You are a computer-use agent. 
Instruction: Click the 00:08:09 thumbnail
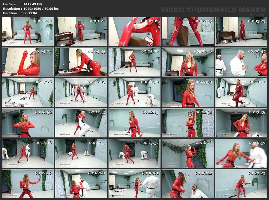click(x=81, y=92)
